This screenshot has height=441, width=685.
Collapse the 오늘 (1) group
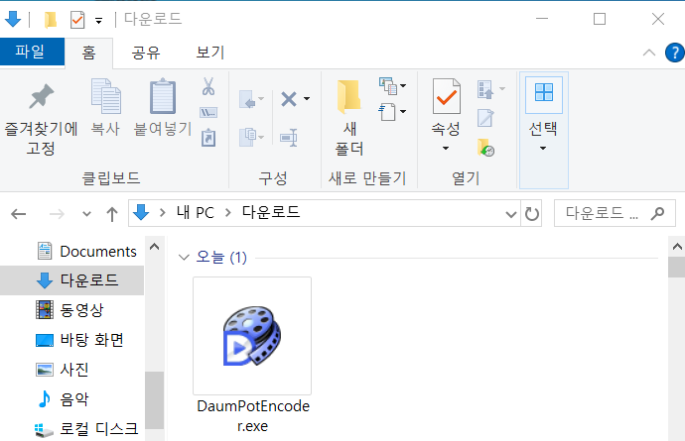(184, 258)
